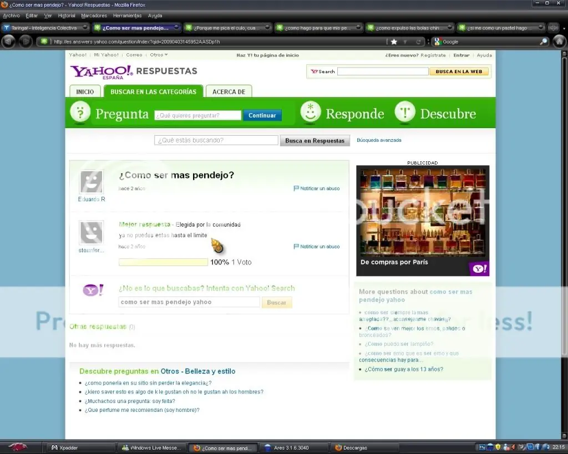Click the 100% vote progress bar
The image size is (568, 454).
click(x=163, y=262)
